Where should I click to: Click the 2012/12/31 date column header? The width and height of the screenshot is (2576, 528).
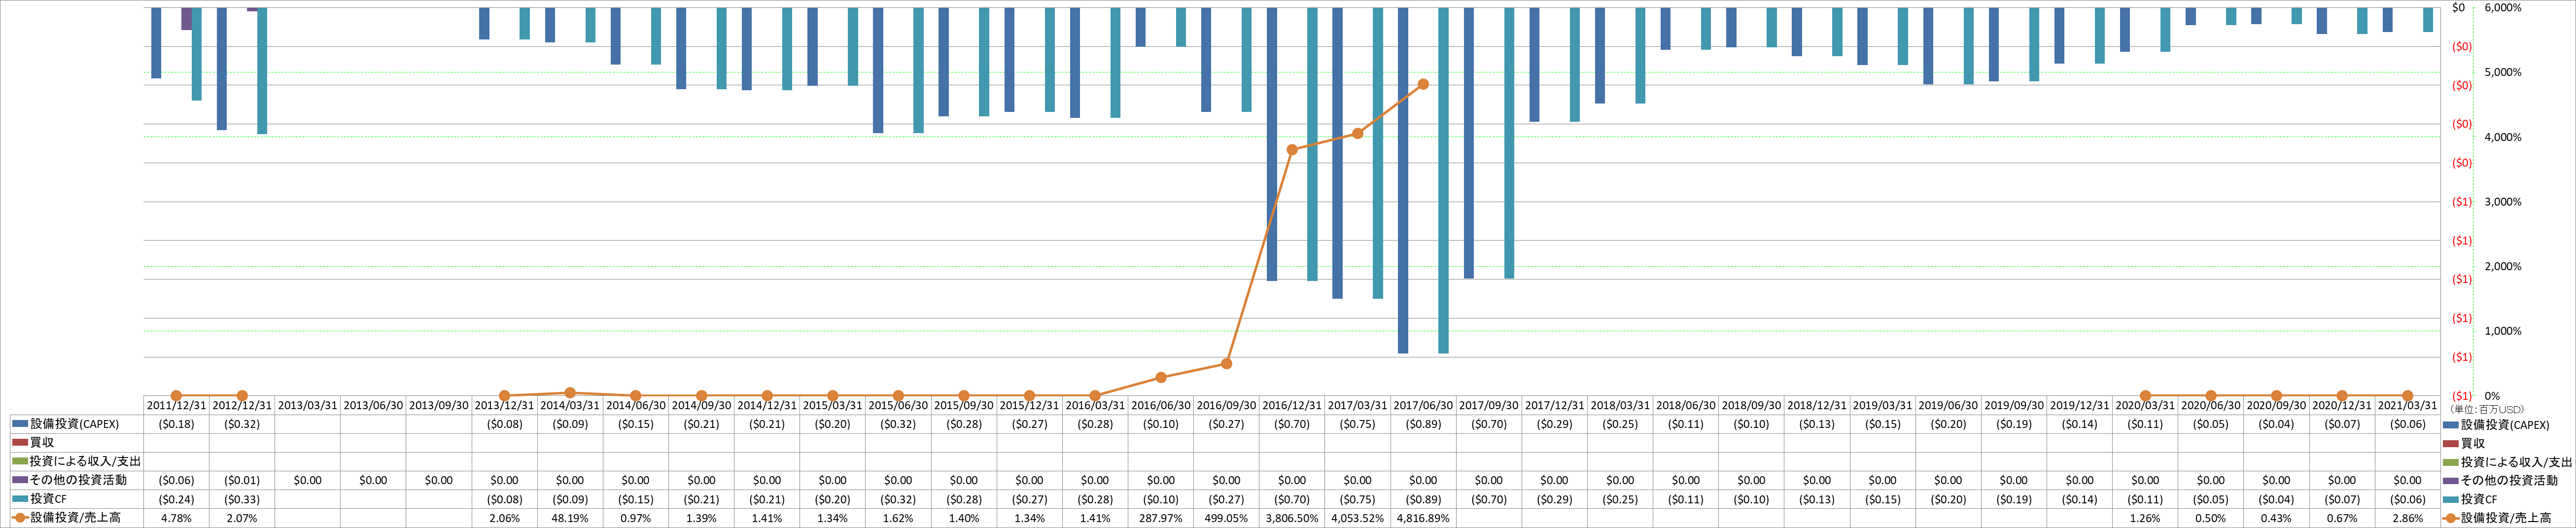click(242, 406)
